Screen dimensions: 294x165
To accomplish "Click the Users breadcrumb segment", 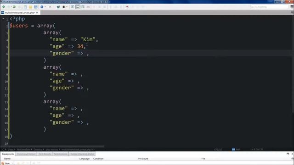I will tap(11, 149).
